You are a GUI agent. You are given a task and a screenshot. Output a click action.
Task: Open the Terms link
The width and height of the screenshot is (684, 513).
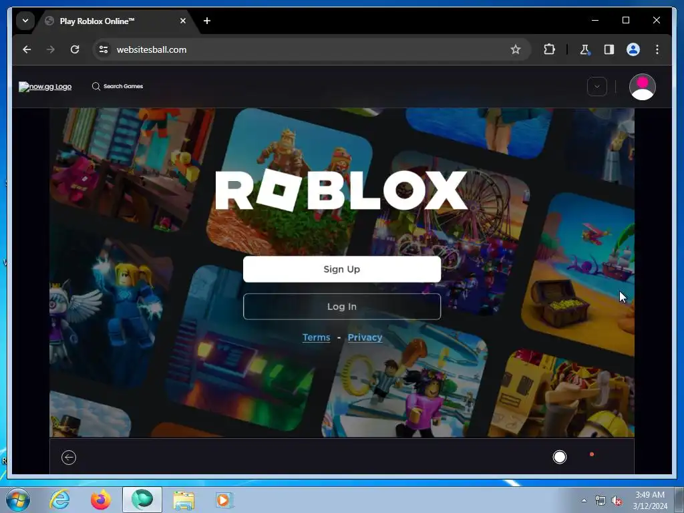[x=316, y=337]
